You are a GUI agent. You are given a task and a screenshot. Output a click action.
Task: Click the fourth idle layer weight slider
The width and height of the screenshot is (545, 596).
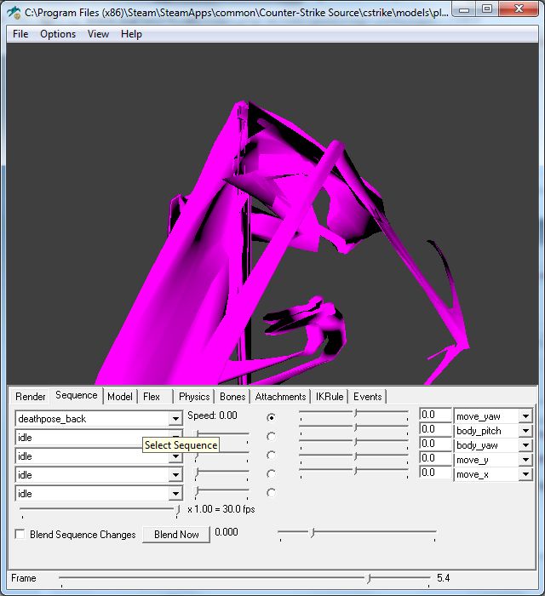222,474
